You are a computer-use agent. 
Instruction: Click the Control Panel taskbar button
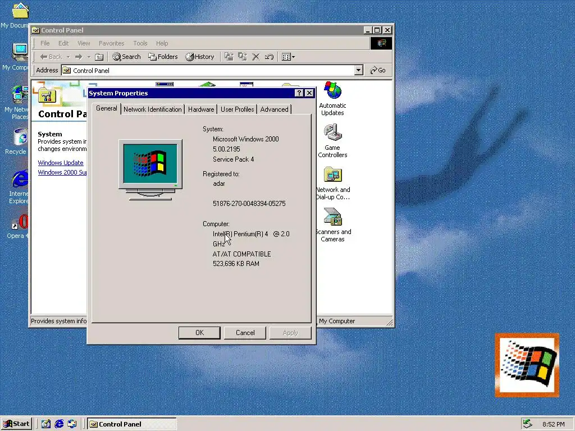pos(132,424)
